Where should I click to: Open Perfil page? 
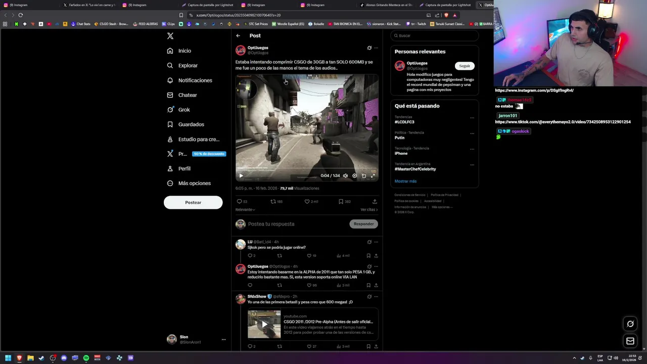(178, 168)
